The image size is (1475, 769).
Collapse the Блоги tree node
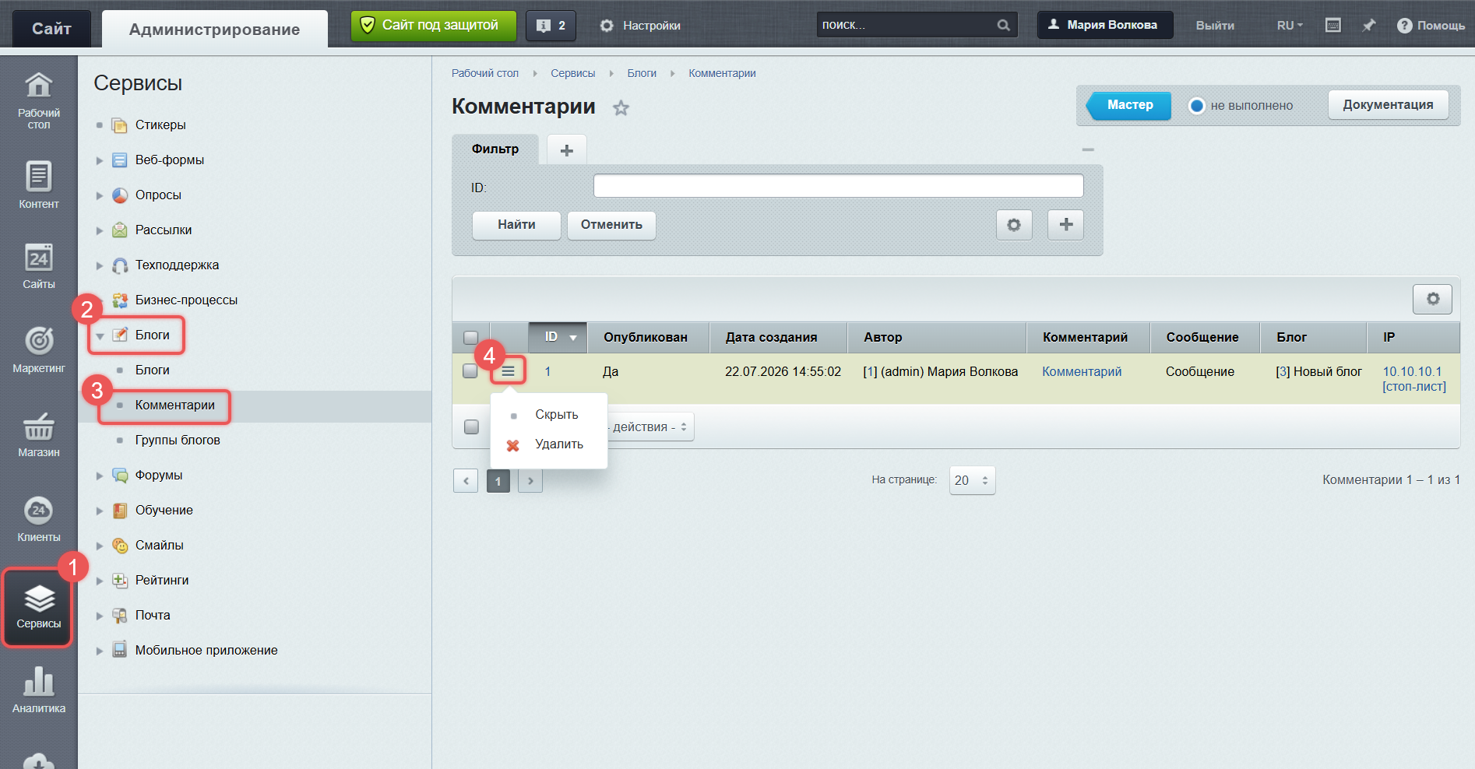(100, 336)
